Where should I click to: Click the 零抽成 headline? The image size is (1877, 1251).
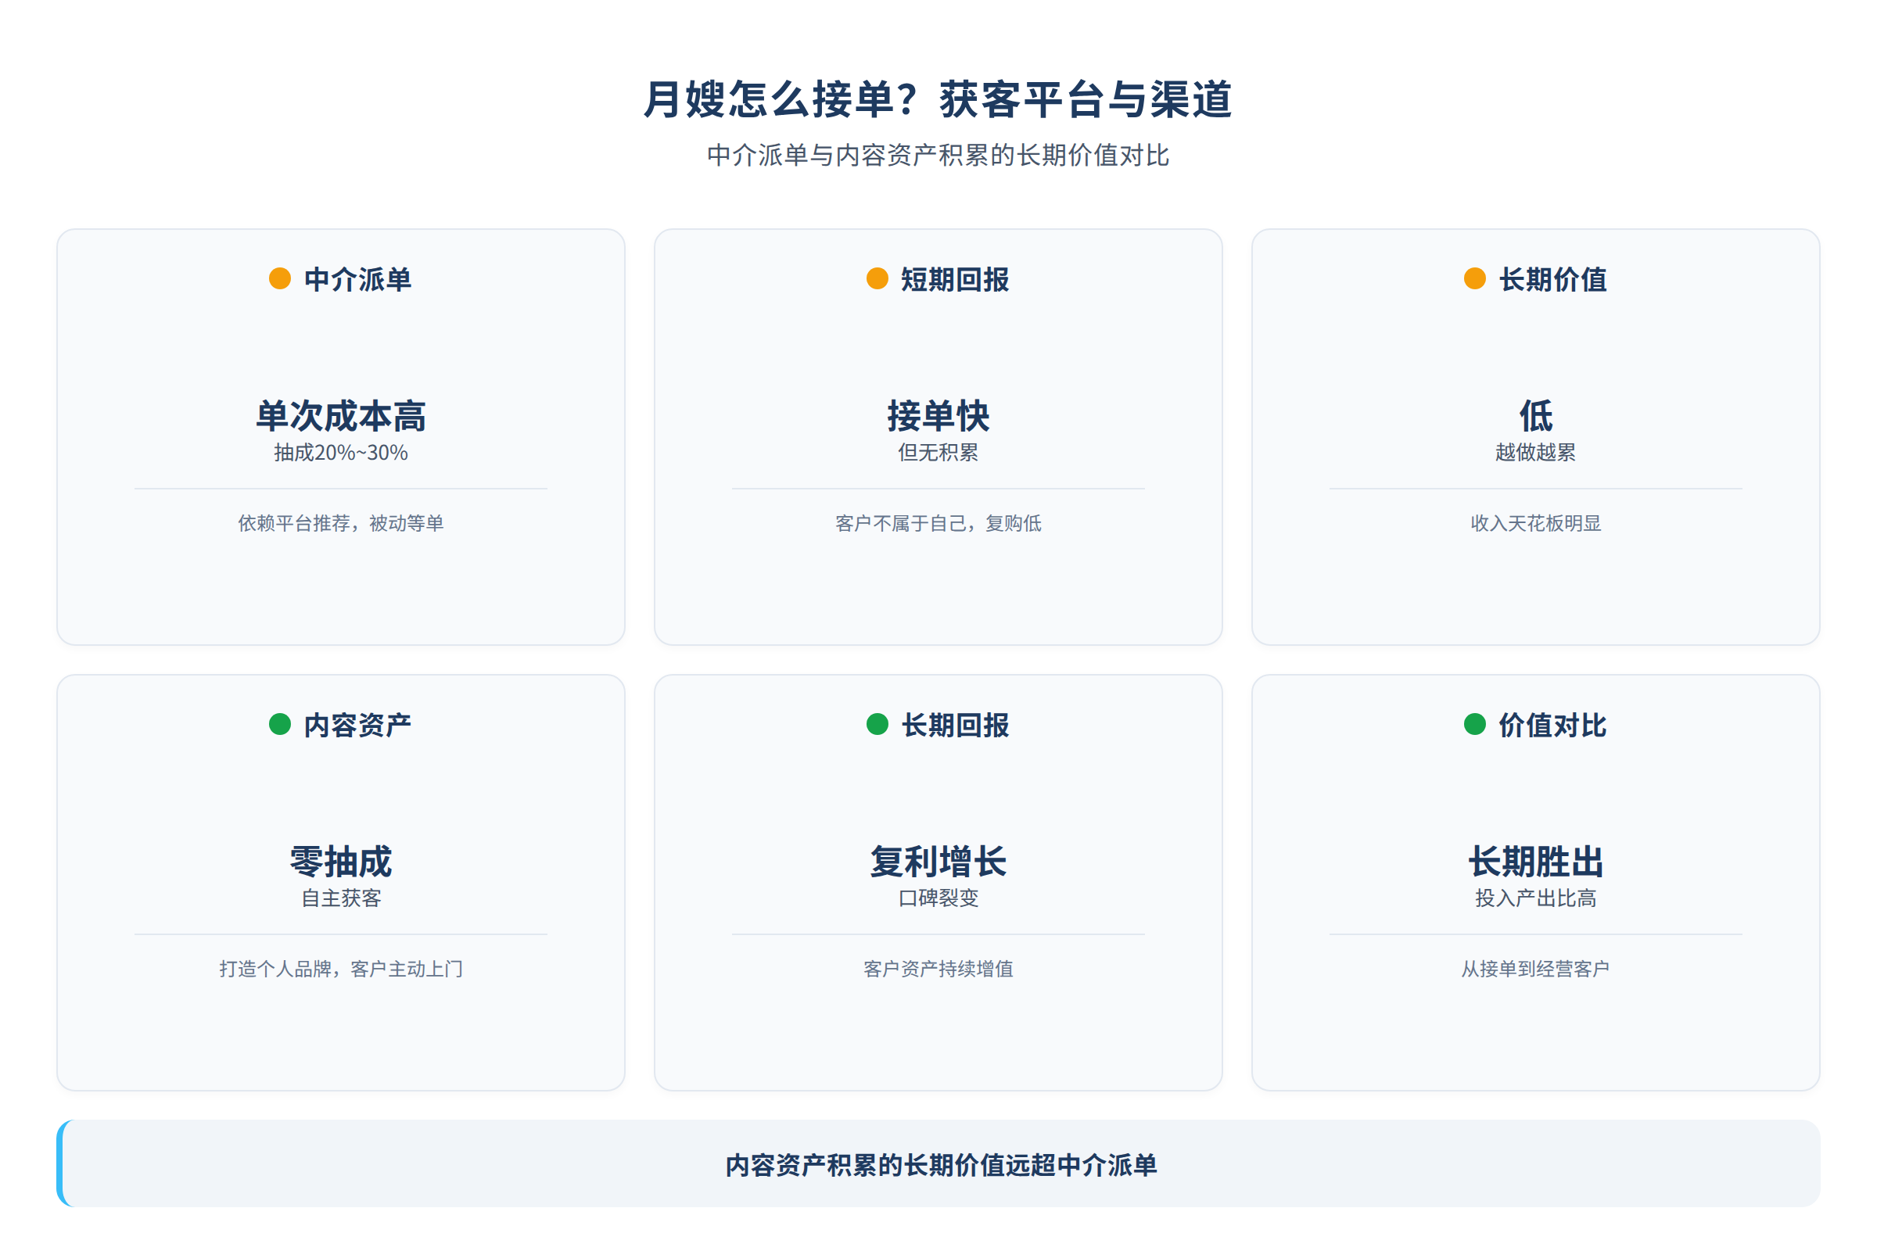pos(341,862)
